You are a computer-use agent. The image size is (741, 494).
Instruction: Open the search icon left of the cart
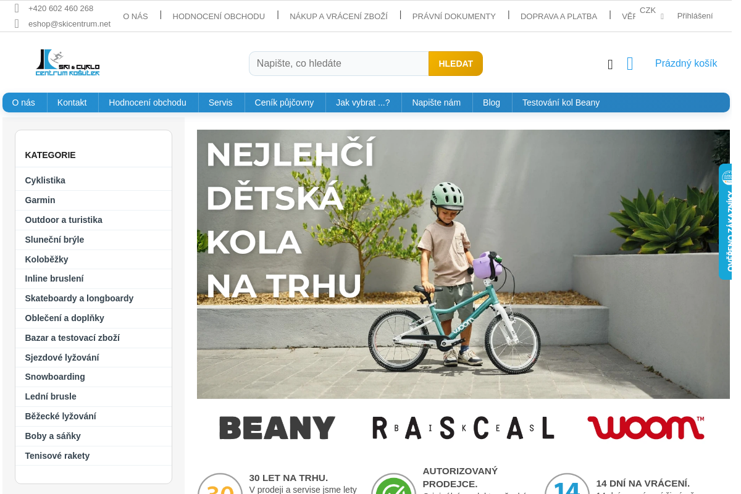610,64
